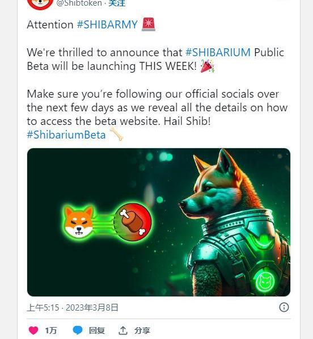Click the pink heart like icon
The height and width of the screenshot is (339, 313).
(x=33, y=330)
